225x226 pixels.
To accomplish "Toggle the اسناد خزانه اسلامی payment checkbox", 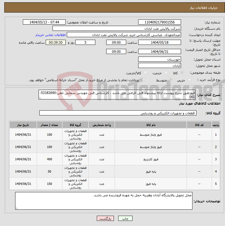I will coord(143,79).
